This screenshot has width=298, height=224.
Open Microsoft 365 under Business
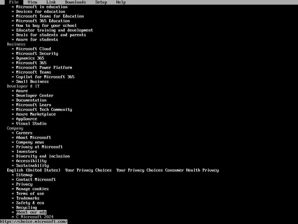point(31,63)
